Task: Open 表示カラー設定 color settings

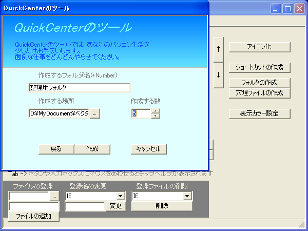Action: [x=259, y=113]
